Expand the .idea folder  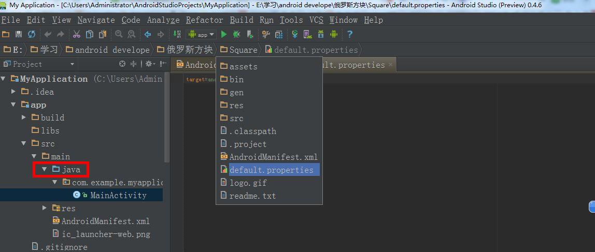pyautogui.click(x=13, y=92)
